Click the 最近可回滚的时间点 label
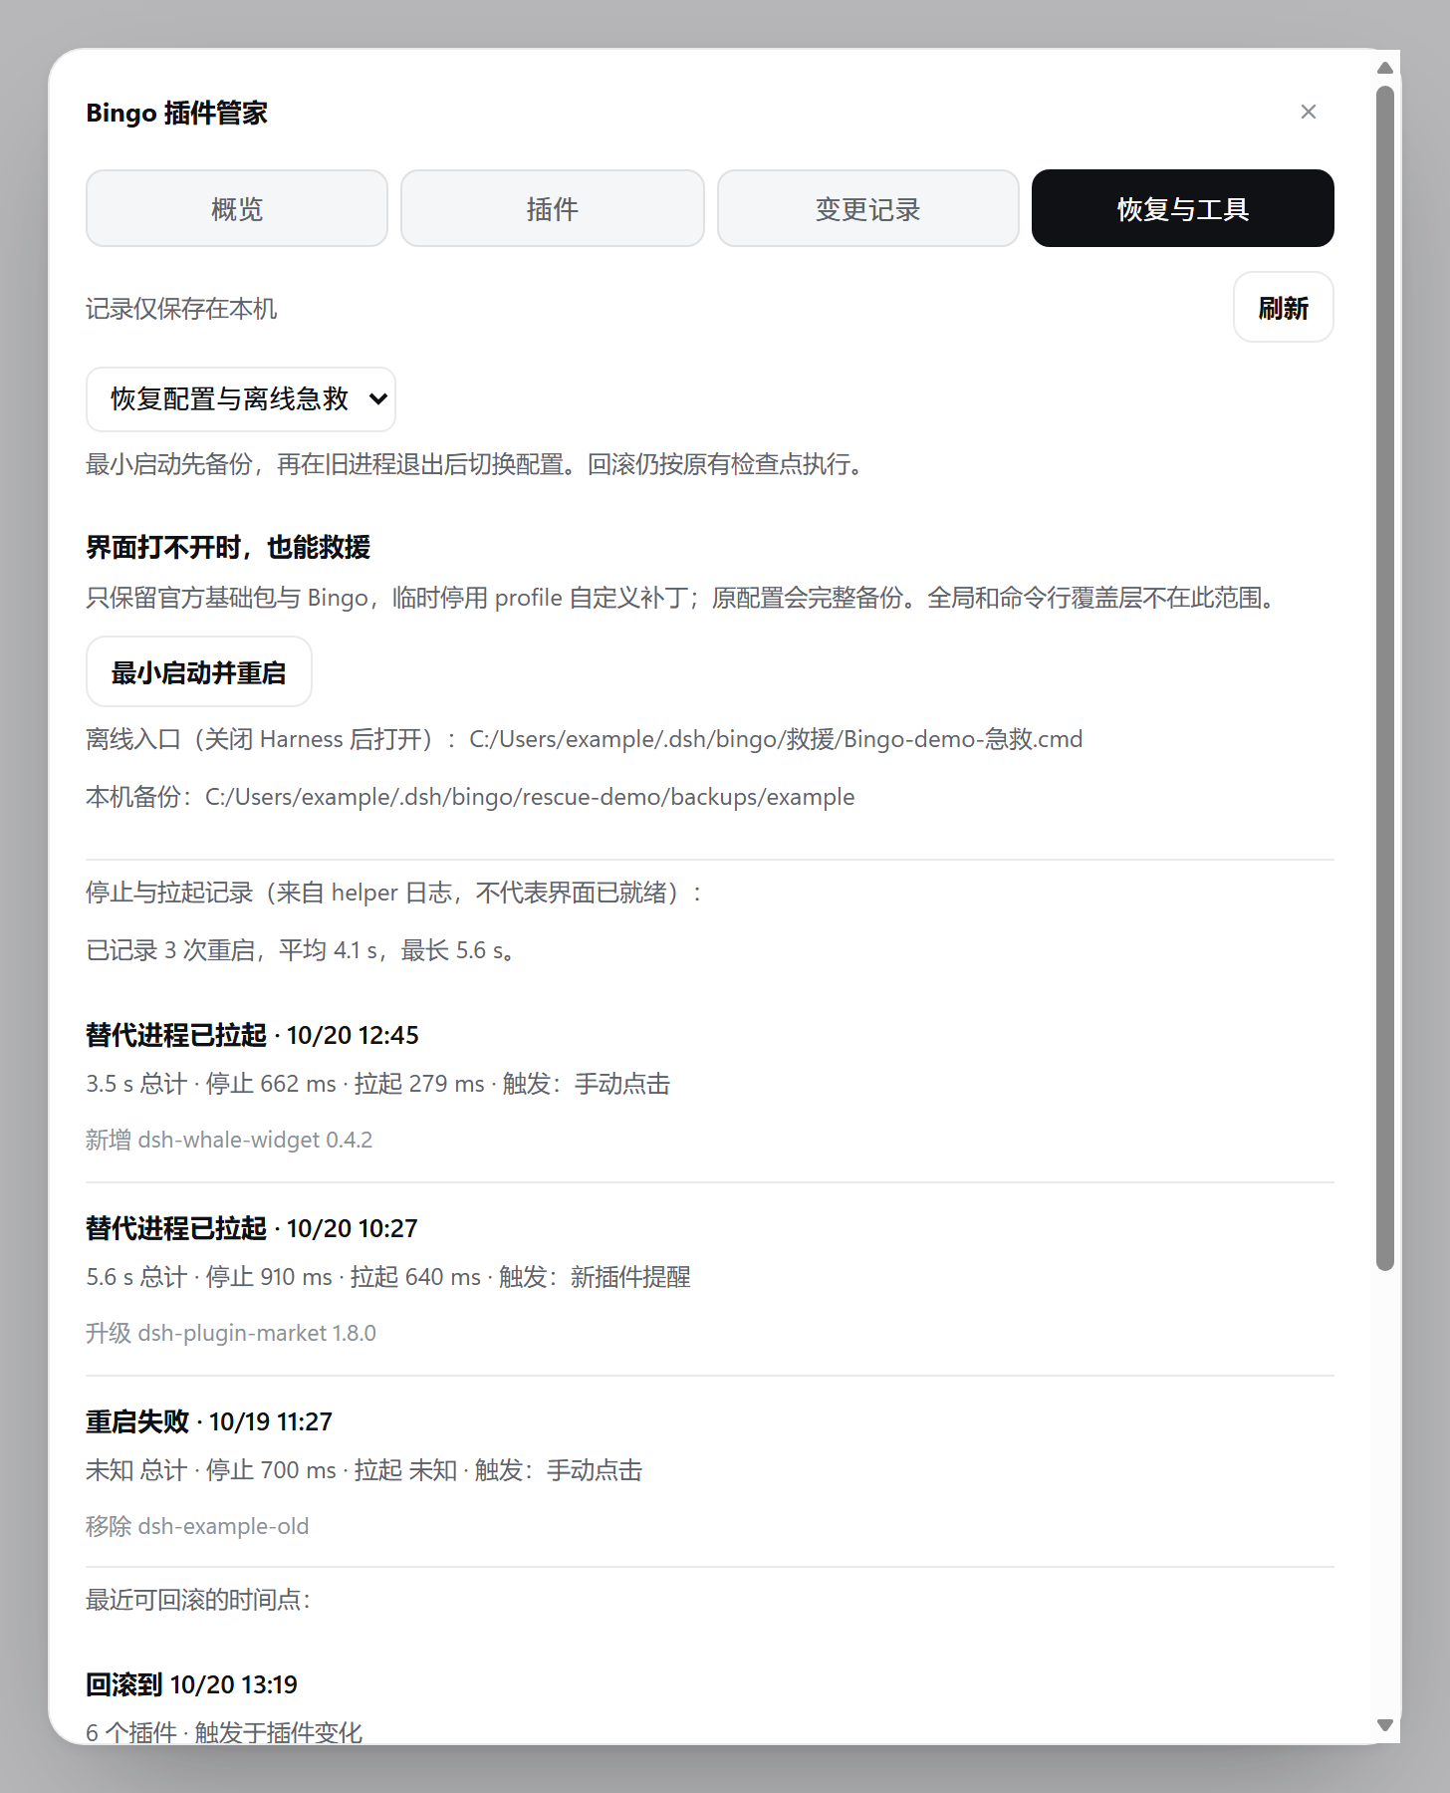 click(x=198, y=1600)
